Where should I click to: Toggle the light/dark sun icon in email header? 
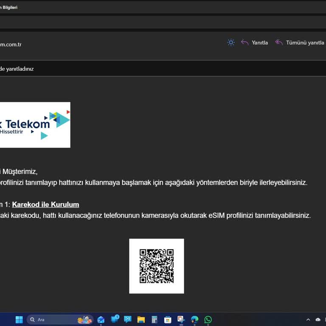[231, 42]
